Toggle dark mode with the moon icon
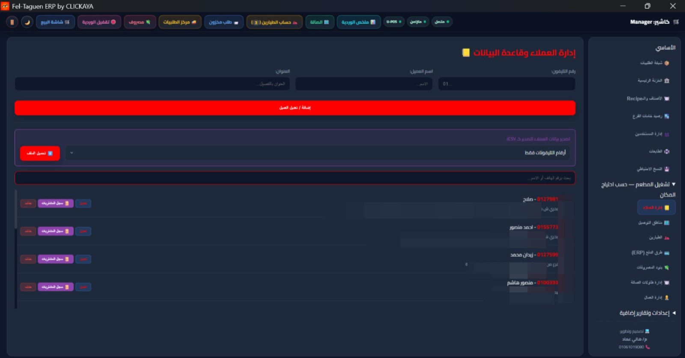Viewport: 685px width, 358px height. tap(27, 22)
